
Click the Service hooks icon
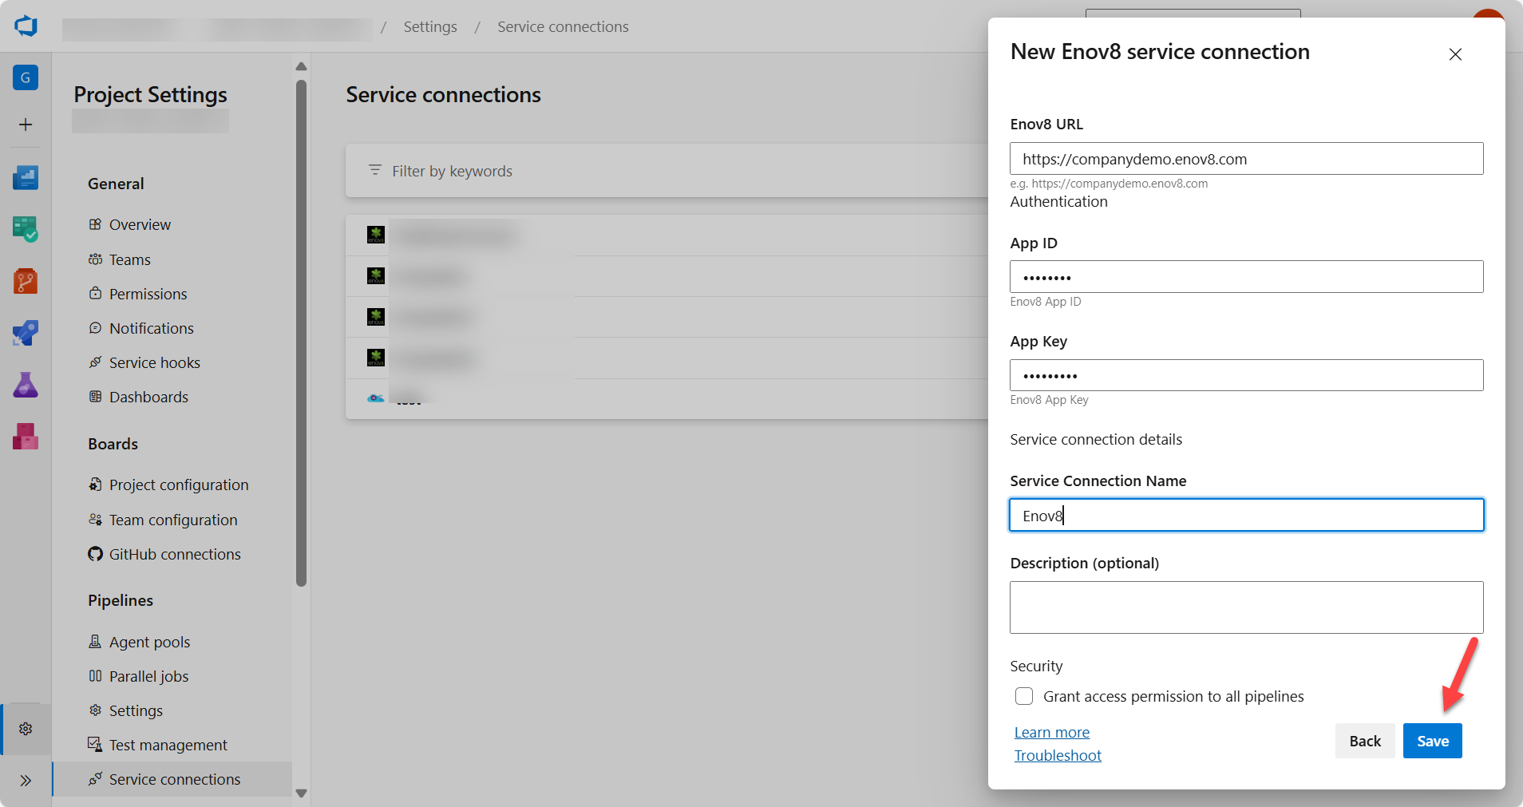pos(95,362)
